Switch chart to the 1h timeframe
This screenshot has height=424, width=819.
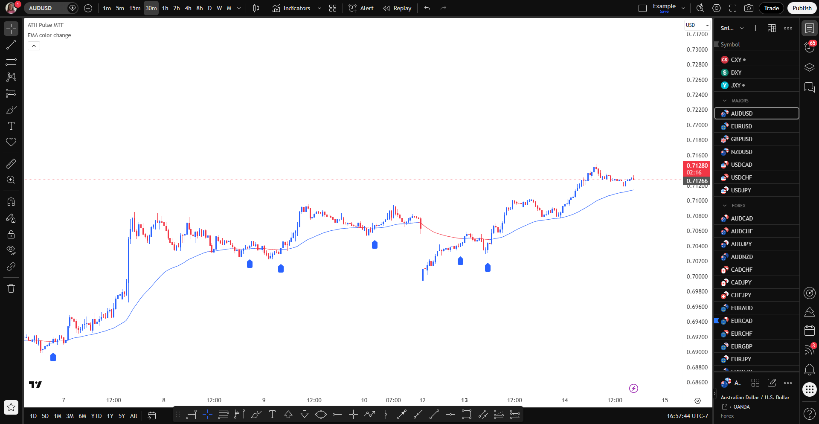pos(165,8)
